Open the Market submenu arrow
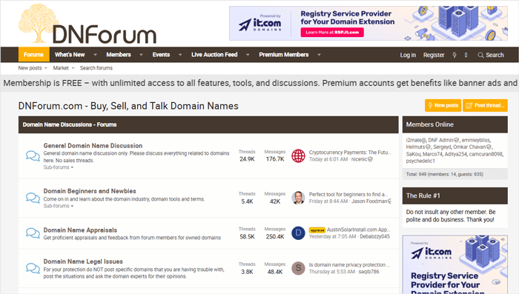Viewport: 519px width, 294px height. pos(73,68)
